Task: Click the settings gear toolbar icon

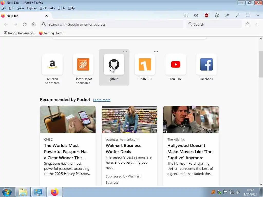Action: click(x=217, y=15)
